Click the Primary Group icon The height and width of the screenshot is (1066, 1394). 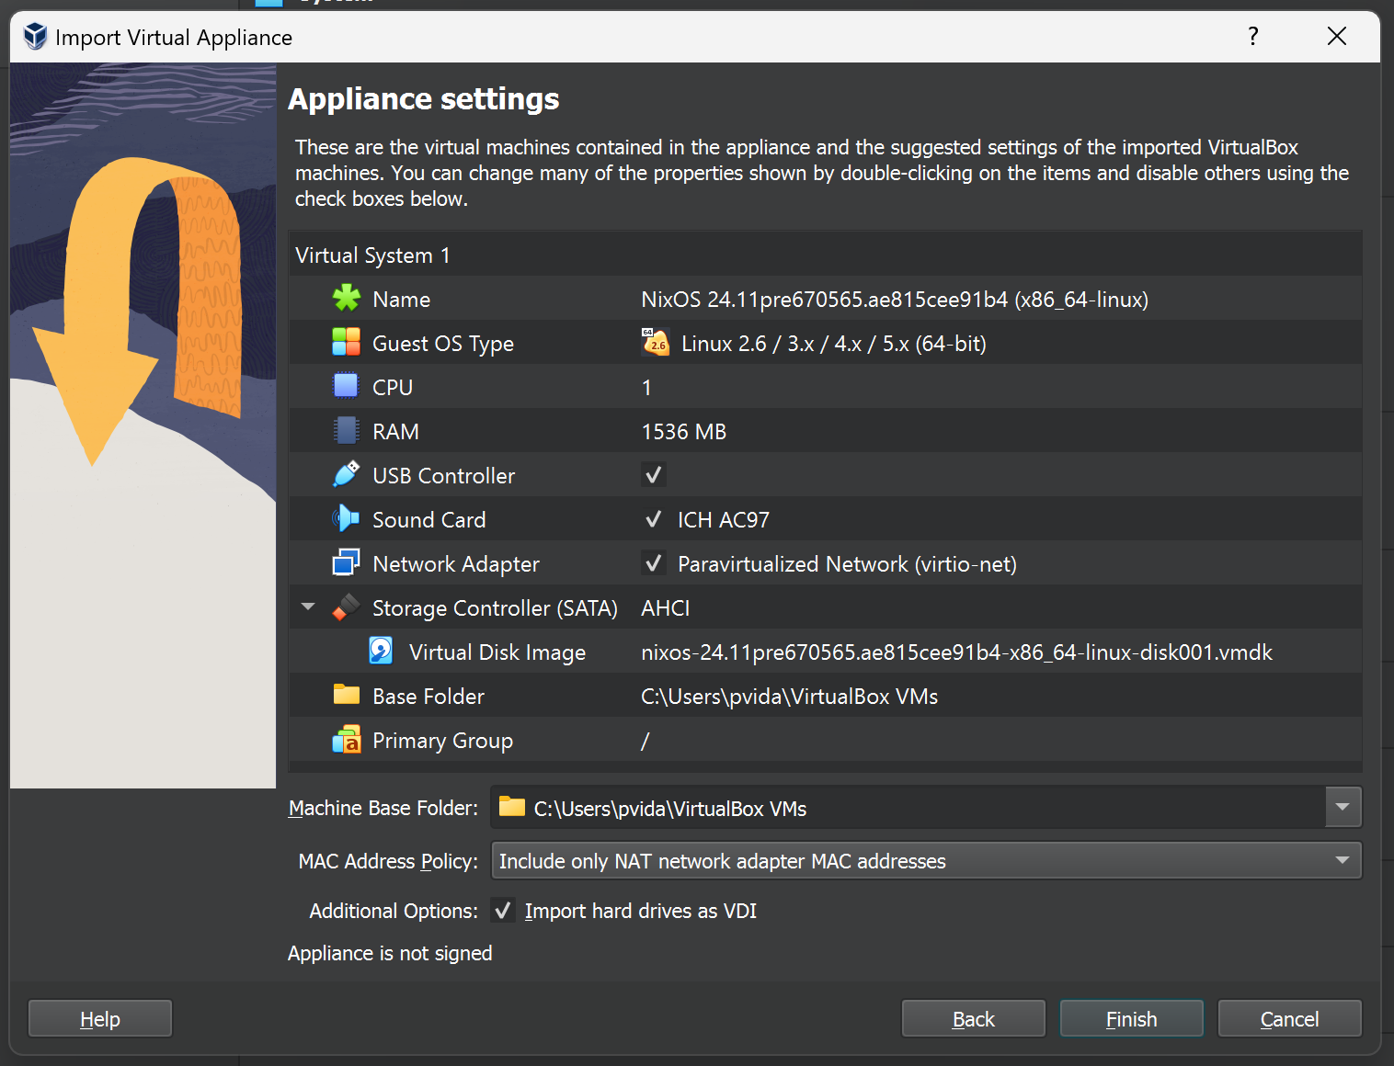click(347, 740)
